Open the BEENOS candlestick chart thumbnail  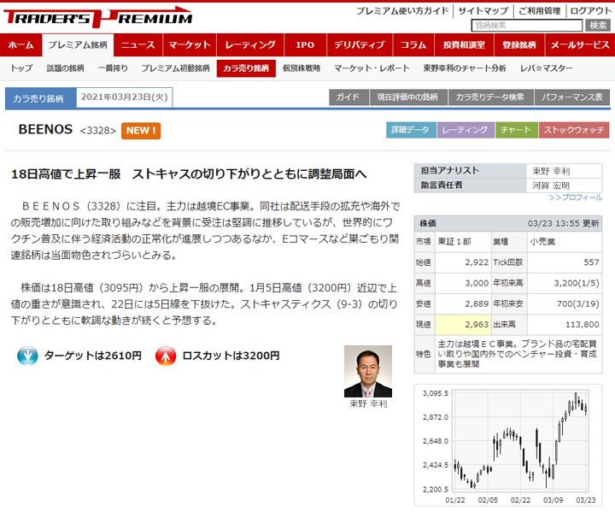tap(508, 445)
